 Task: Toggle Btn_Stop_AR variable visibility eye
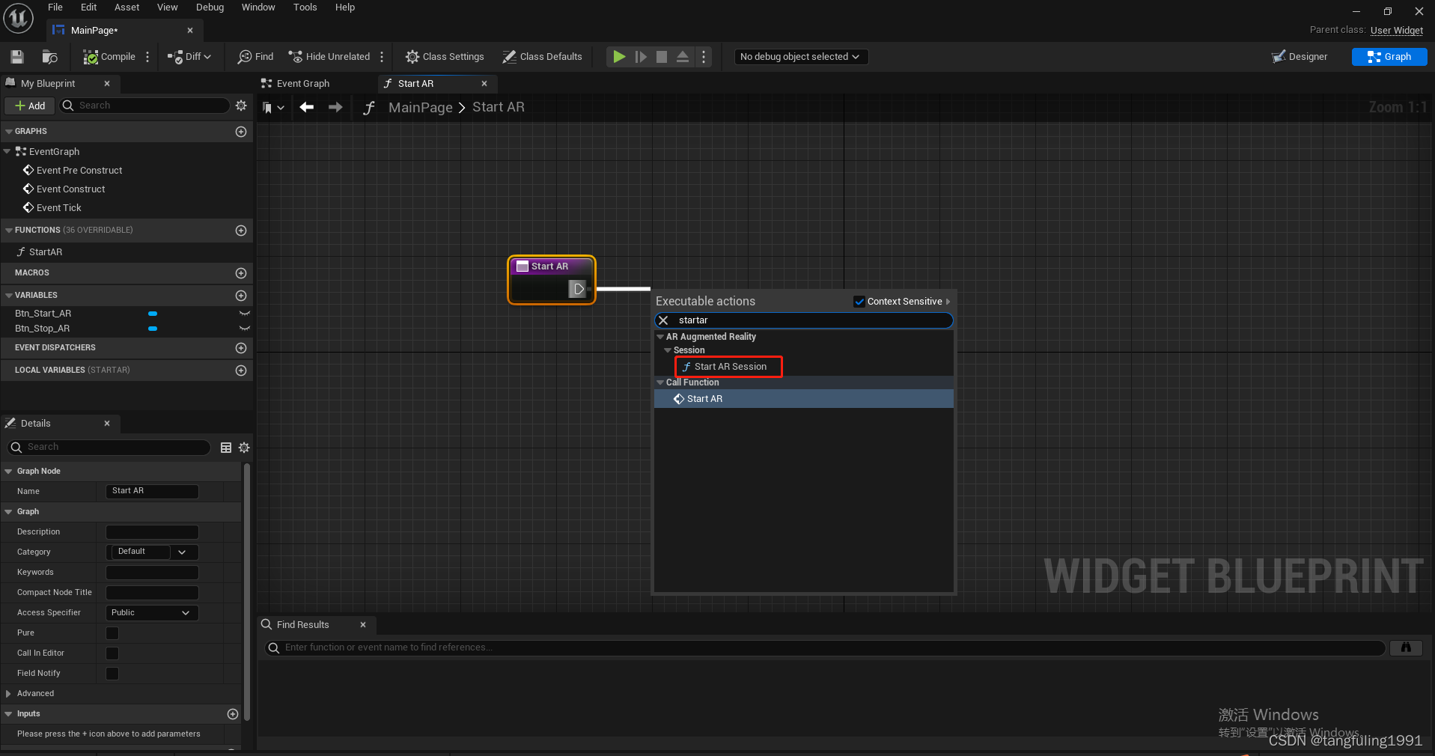(x=244, y=329)
